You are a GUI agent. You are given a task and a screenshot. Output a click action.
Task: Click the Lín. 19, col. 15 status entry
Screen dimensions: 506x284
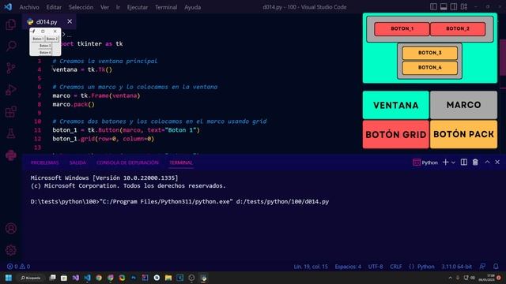coord(311,267)
